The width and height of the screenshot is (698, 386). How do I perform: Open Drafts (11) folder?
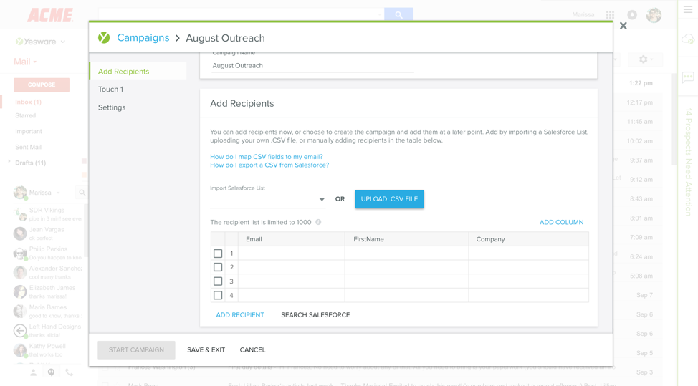(30, 163)
